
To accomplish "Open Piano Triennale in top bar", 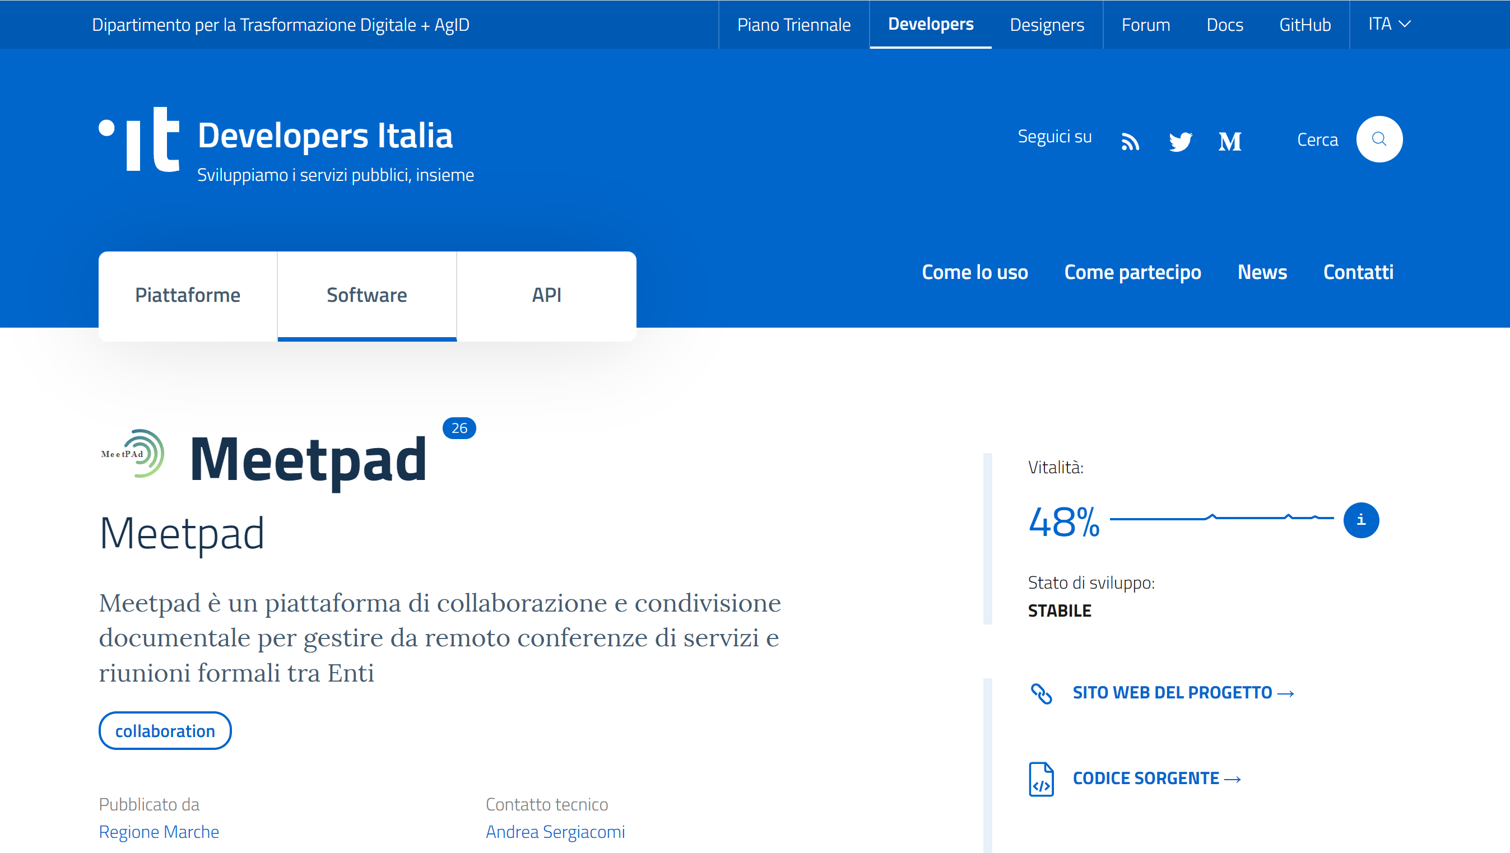I will pos(794,25).
